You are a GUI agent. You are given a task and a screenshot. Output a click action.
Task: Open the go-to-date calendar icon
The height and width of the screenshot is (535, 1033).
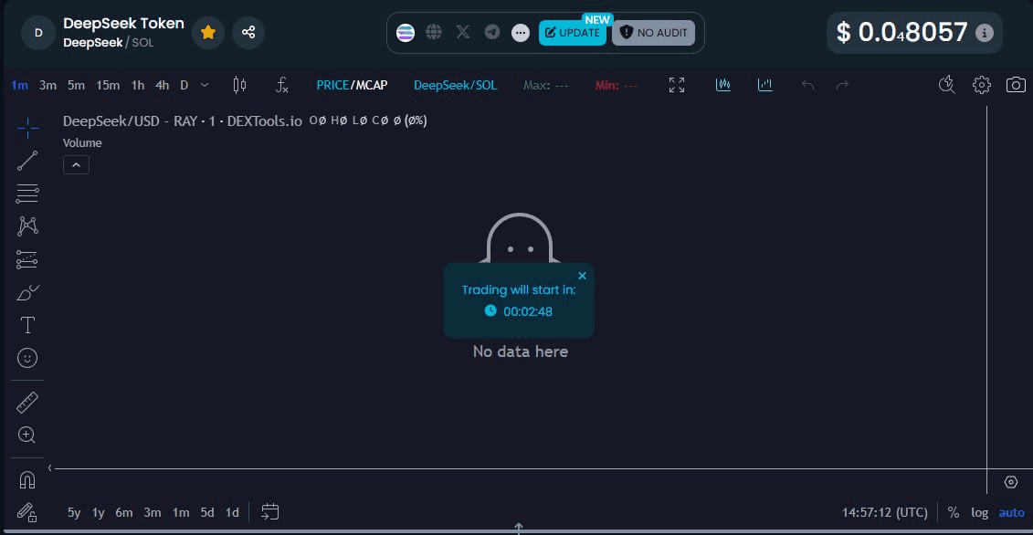click(x=270, y=511)
